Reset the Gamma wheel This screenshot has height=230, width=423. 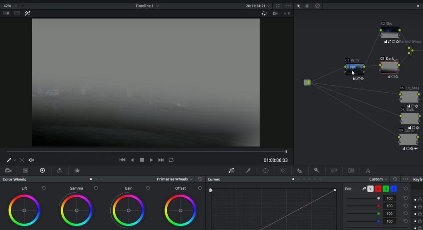[96, 188]
